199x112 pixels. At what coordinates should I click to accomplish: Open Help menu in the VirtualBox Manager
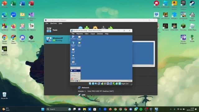[60, 24]
